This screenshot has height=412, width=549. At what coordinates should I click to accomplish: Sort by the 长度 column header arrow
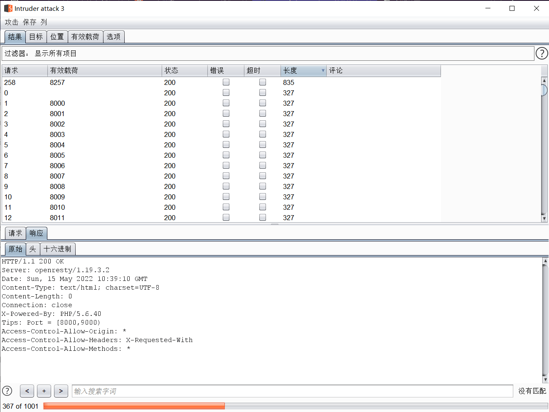pos(323,71)
